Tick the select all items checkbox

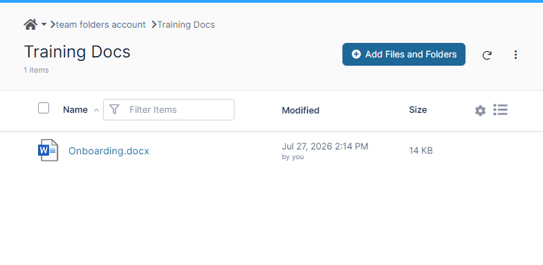coord(44,108)
